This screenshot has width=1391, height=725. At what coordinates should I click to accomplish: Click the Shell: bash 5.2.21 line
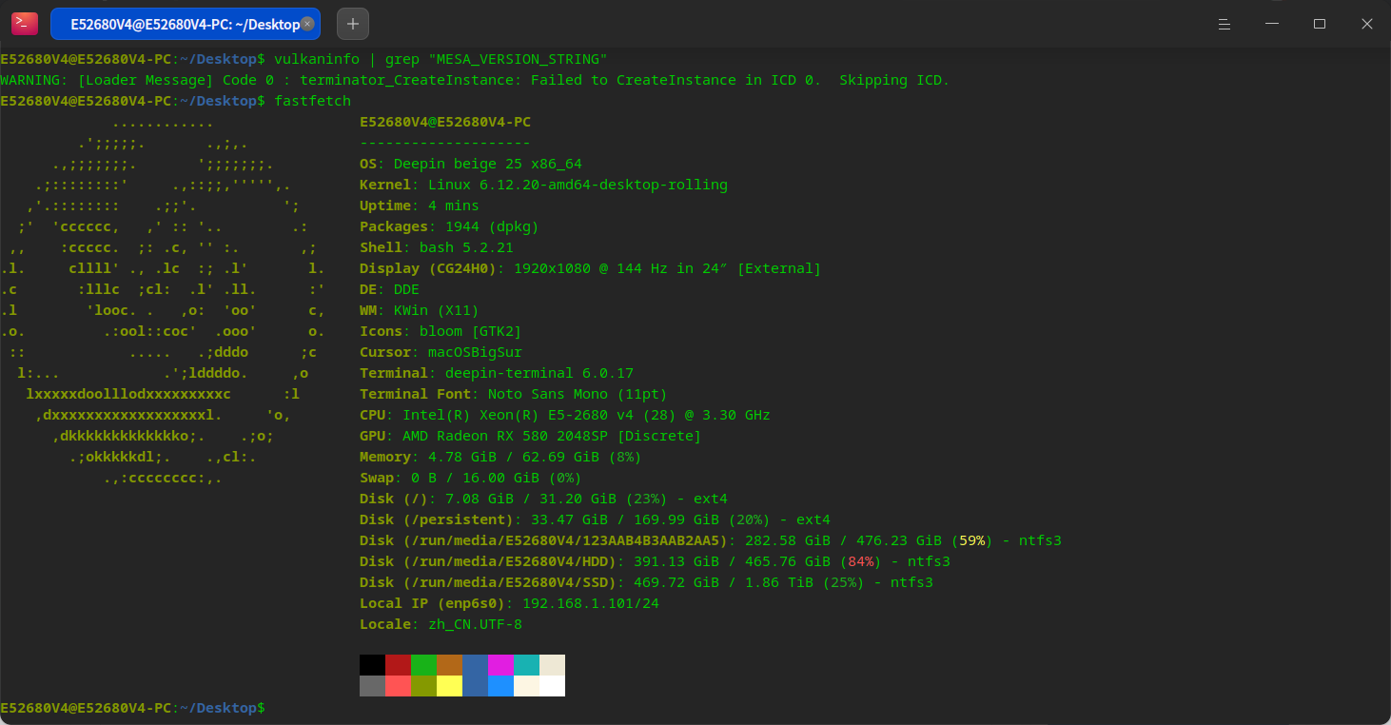click(x=437, y=247)
